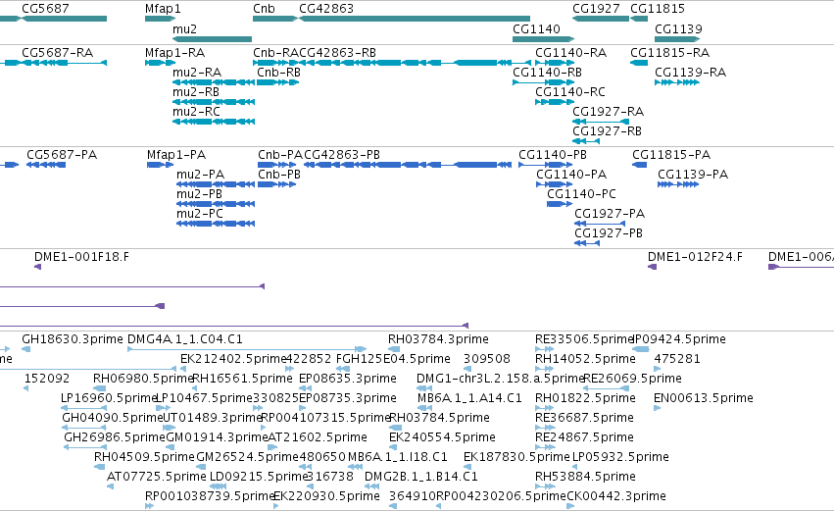834x511 pixels.
Task: Select the CG1139 gene label
Action: click(678, 28)
